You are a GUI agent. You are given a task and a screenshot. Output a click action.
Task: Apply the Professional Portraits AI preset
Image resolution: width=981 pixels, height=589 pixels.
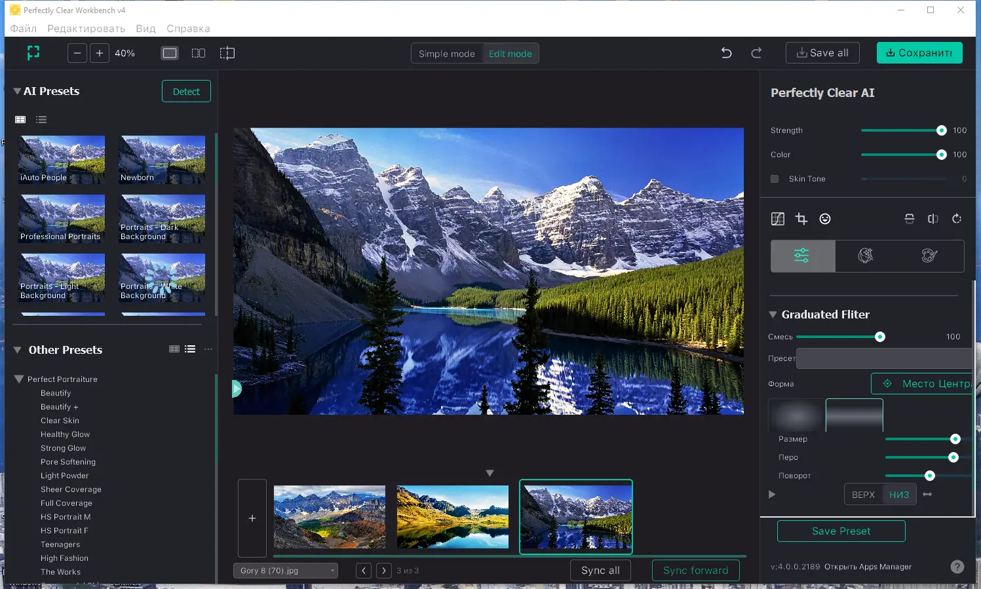click(x=62, y=218)
